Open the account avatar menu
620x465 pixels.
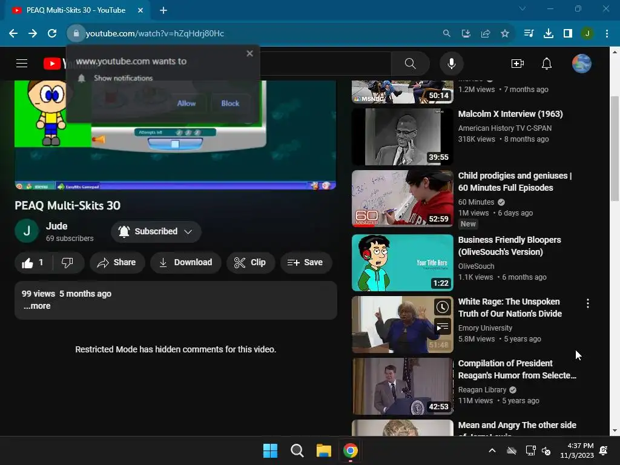pyautogui.click(x=582, y=63)
